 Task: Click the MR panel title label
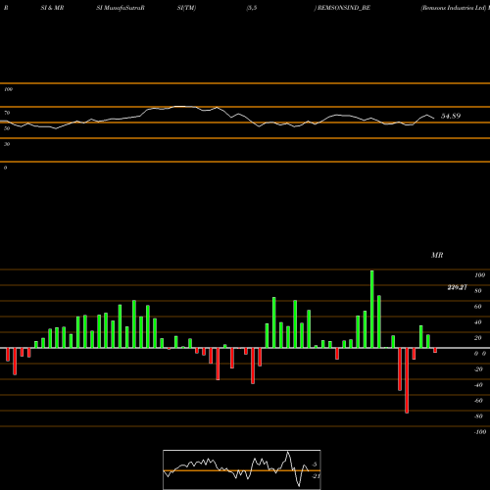coord(437,255)
